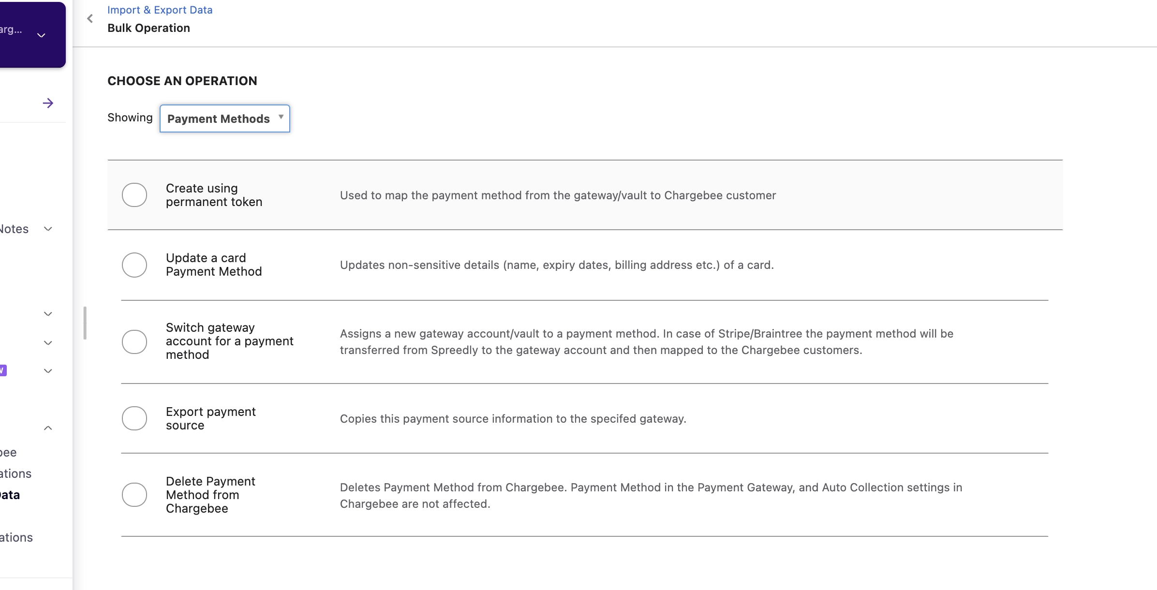1157x590 pixels.
Task: Select Create using permanent token radio button
Action: [x=134, y=195]
